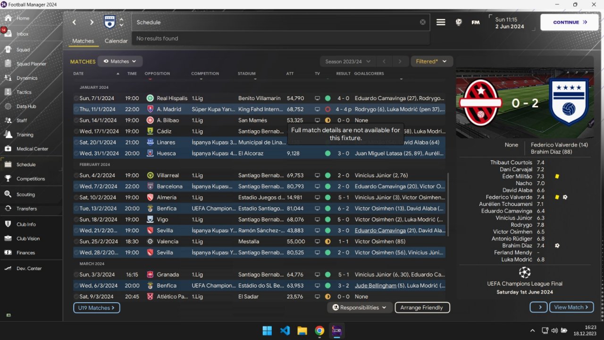
Task: Click the Windows Start button
Action: (267, 331)
